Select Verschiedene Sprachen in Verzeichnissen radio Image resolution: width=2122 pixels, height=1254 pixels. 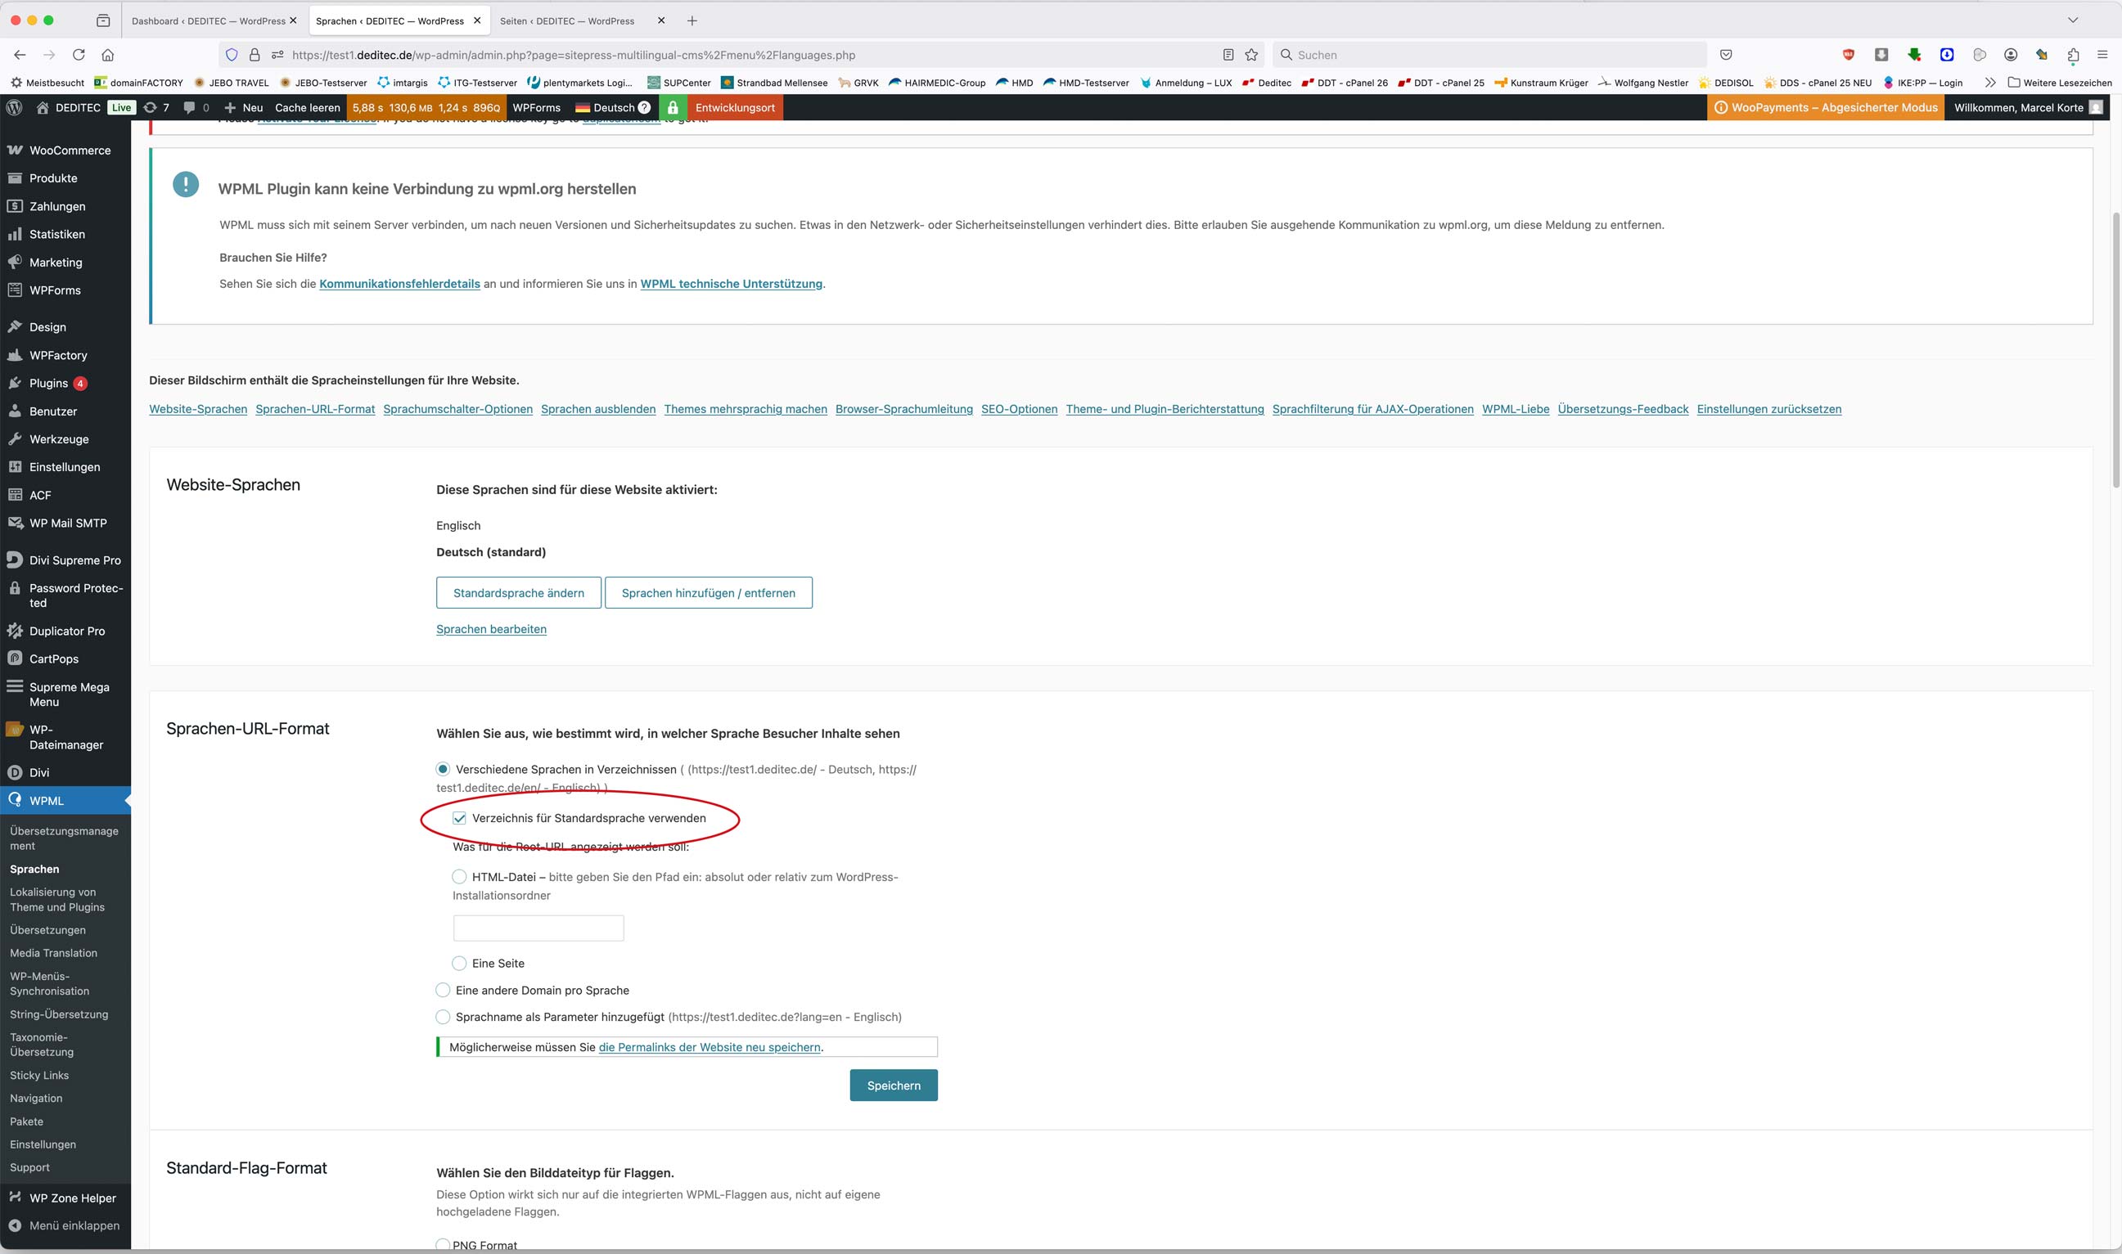pyautogui.click(x=443, y=769)
